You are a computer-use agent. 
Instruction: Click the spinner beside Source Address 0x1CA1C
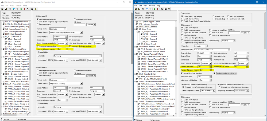67,36
